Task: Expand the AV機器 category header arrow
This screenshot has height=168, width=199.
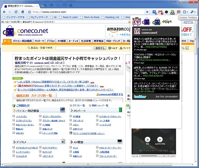Action: point(71,142)
